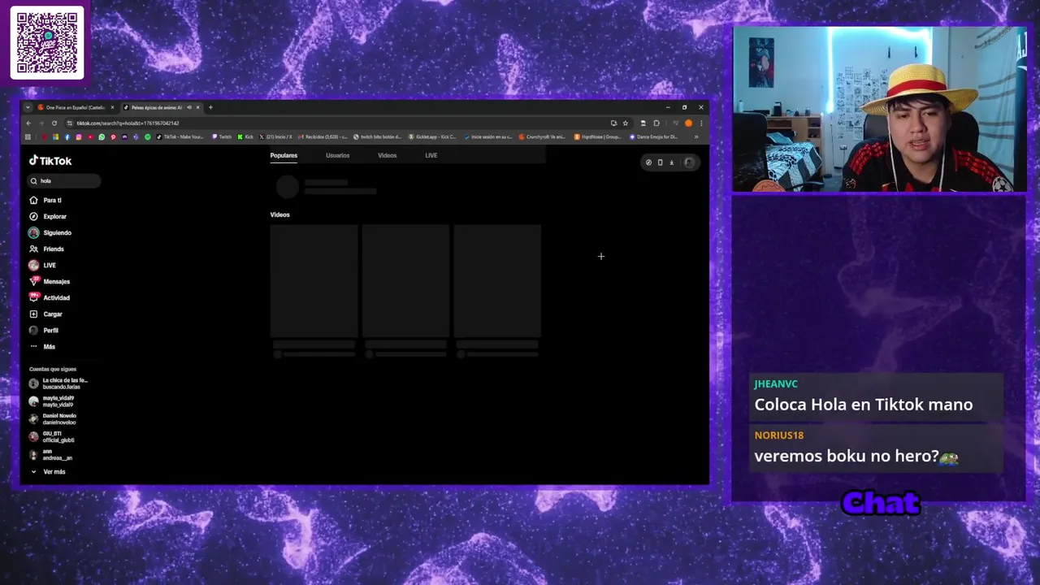Open the browser tab search dropdown

(x=28, y=107)
